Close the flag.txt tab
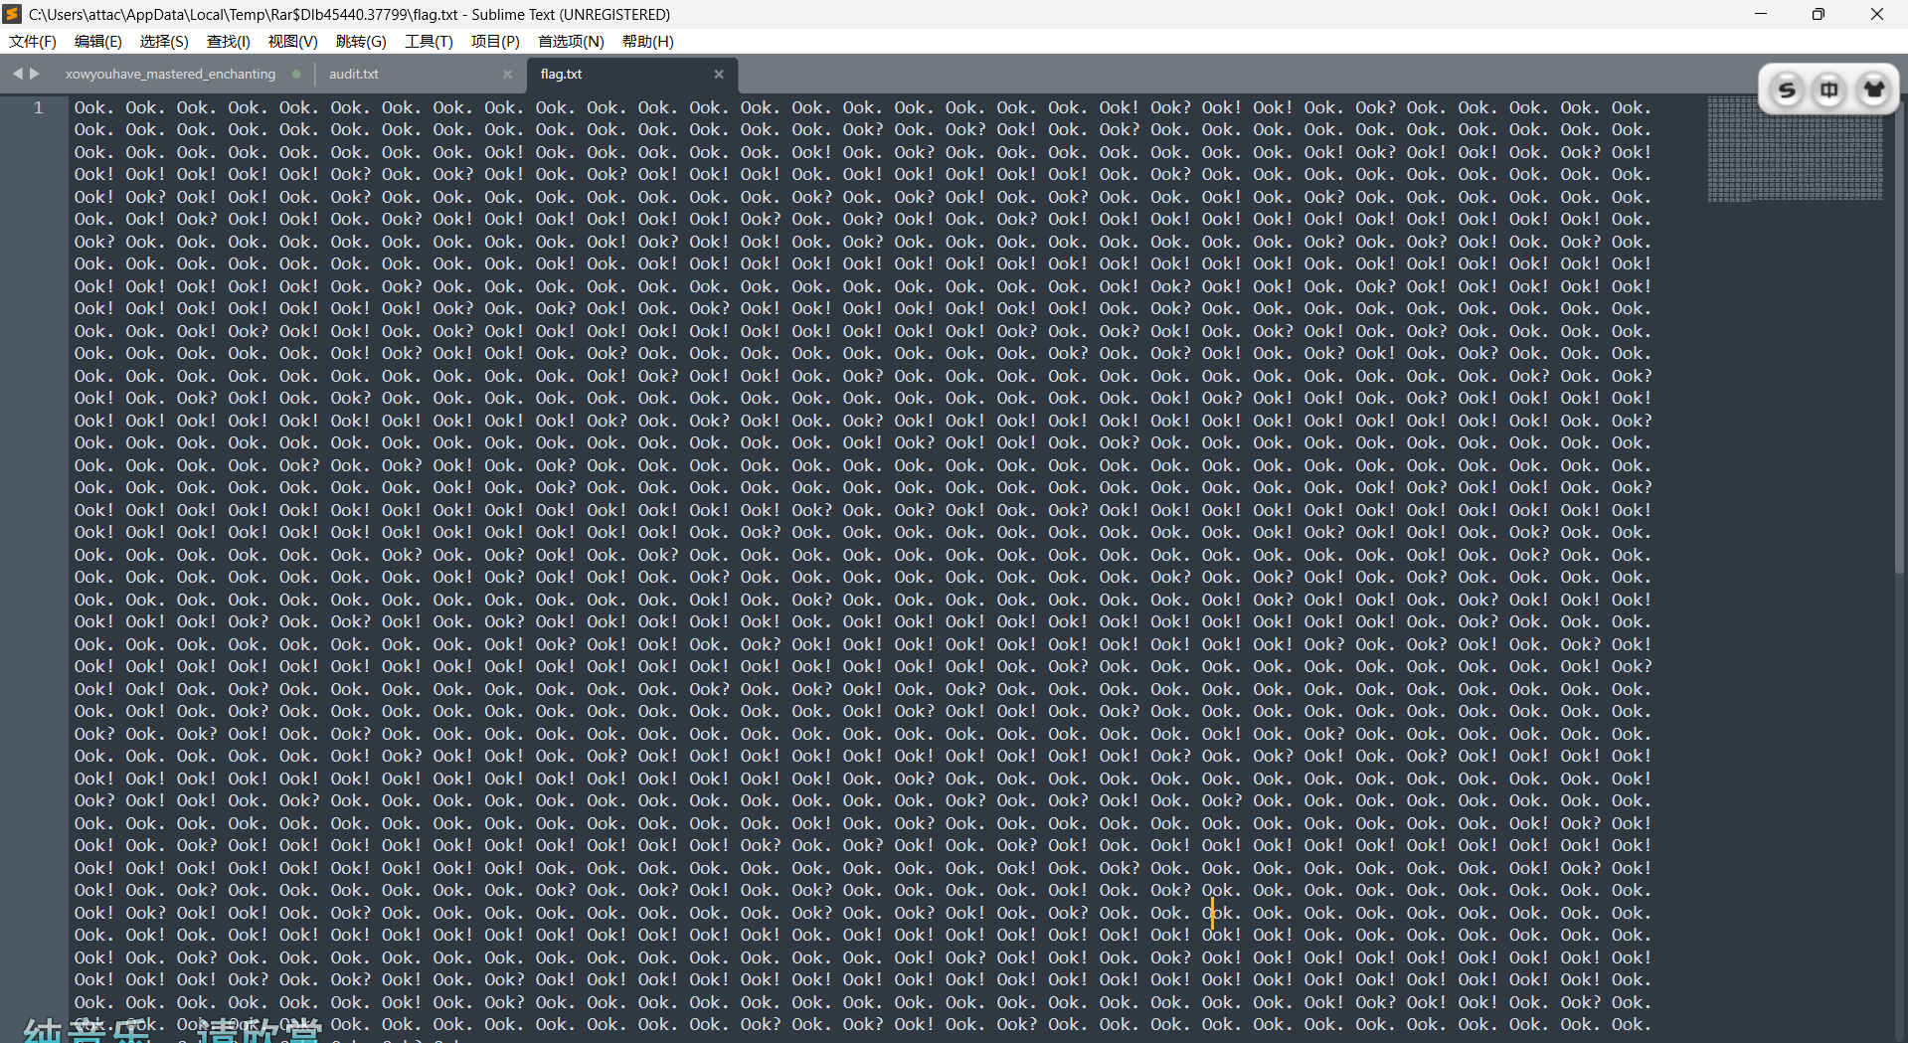This screenshot has width=1908, height=1043. pos(719,74)
